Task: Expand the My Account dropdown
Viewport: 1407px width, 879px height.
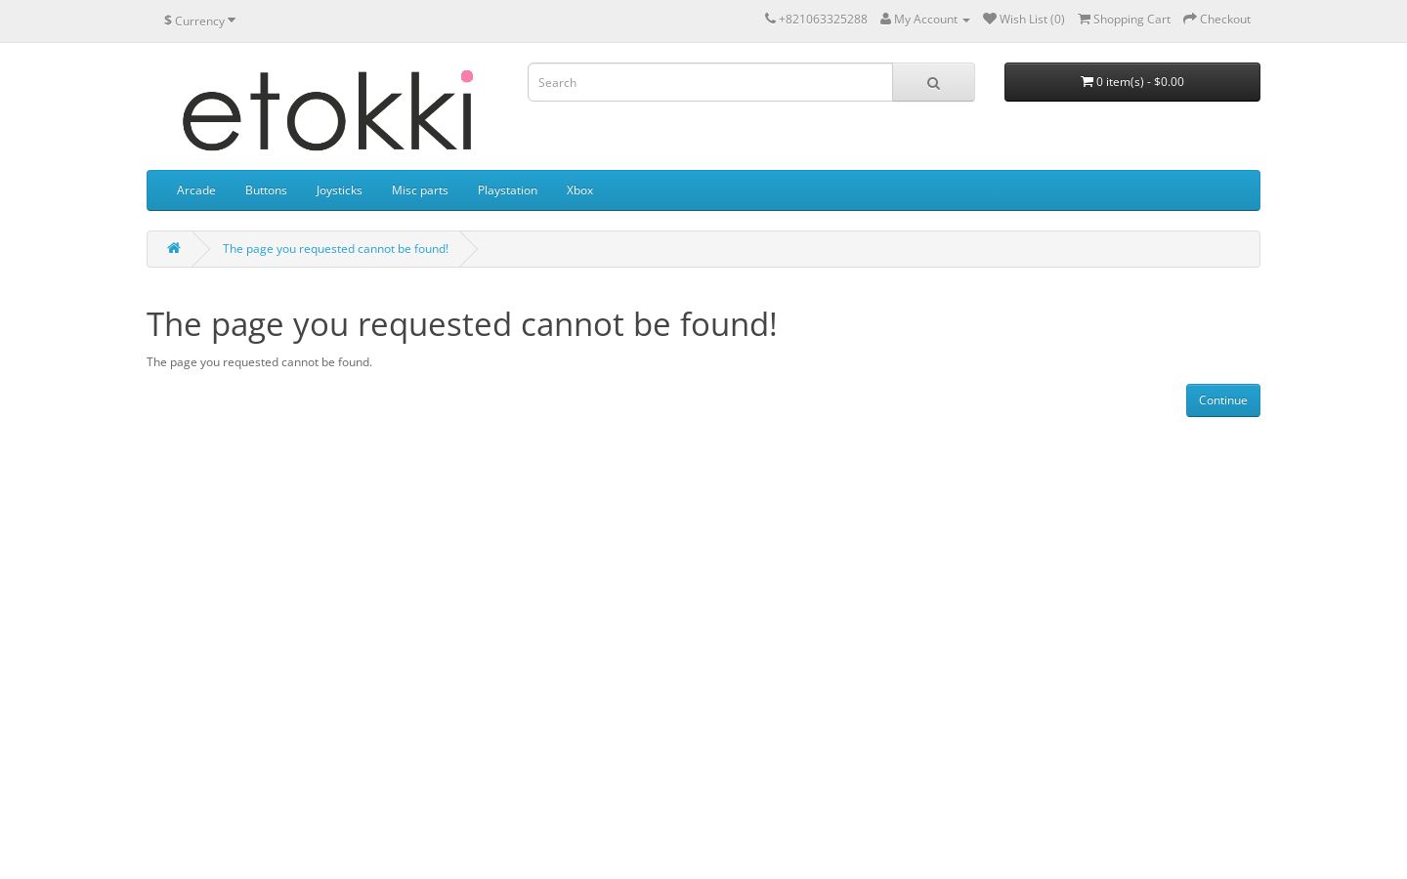Action: coord(925,19)
